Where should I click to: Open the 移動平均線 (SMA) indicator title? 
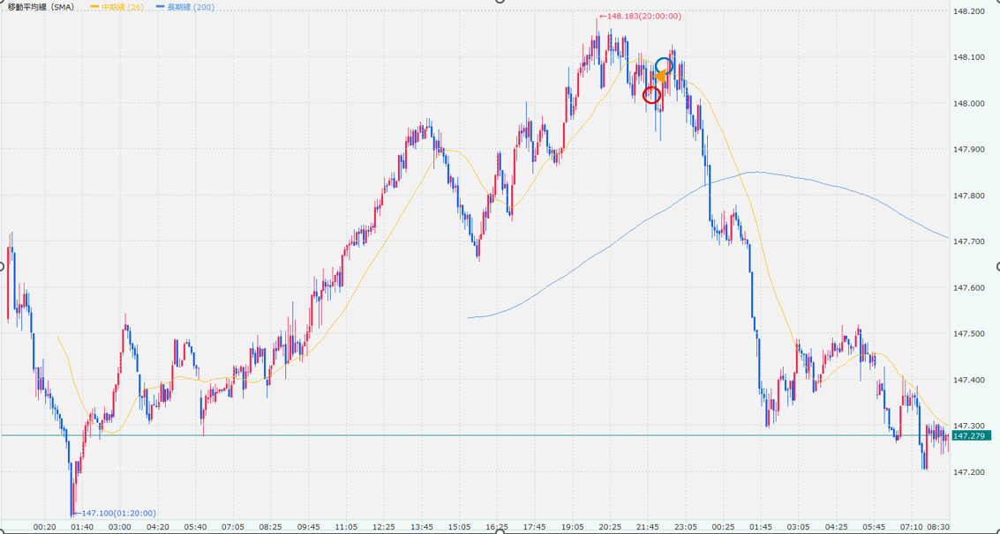coord(41,7)
